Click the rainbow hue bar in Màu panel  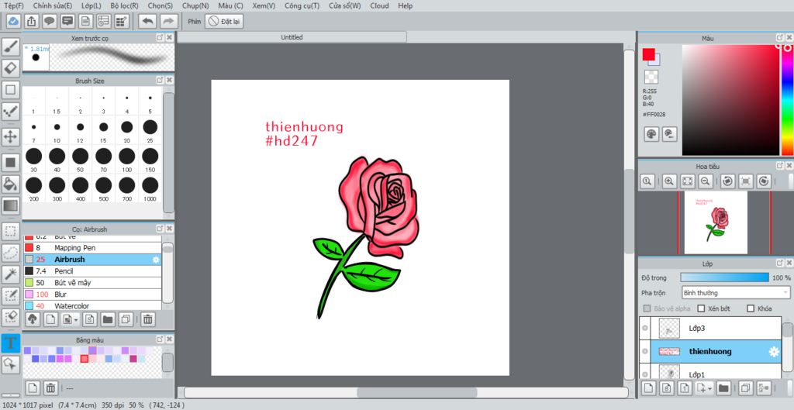(x=788, y=100)
